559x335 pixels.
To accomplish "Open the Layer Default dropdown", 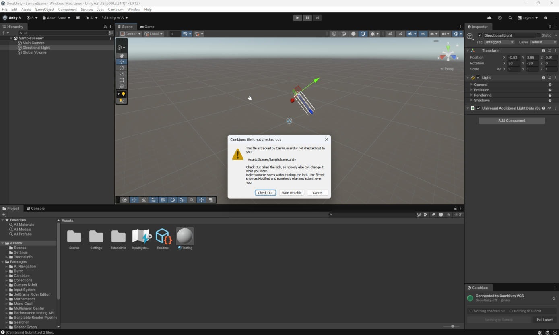I will tap(543, 42).
